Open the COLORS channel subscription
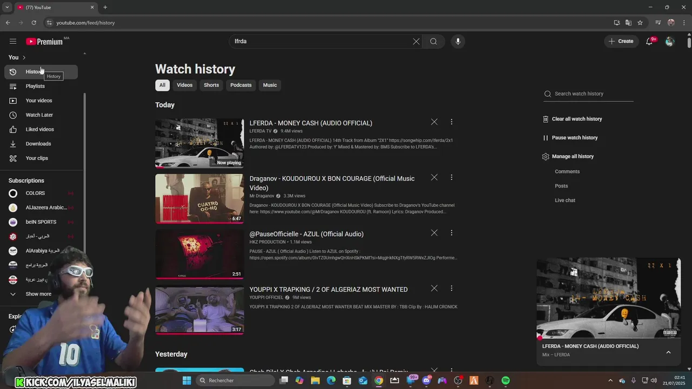 (x=41, y=193)
